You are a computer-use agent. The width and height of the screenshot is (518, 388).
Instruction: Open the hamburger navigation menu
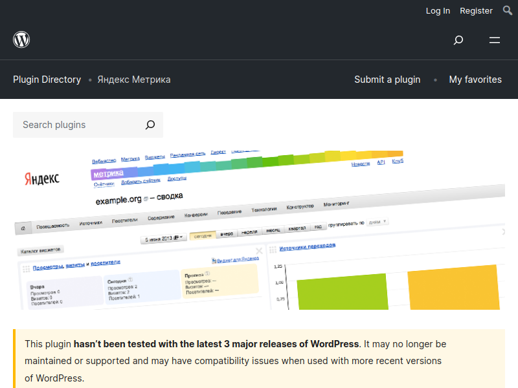coord(495,40)
